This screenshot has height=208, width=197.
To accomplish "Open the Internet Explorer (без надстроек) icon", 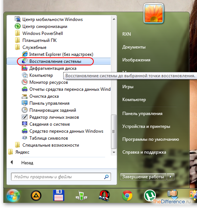I will 25,54.
